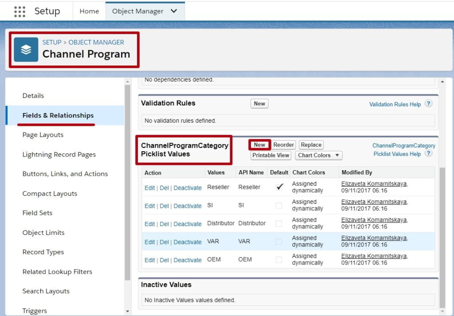Open Record Types in the sidebar

pos(43,252)
